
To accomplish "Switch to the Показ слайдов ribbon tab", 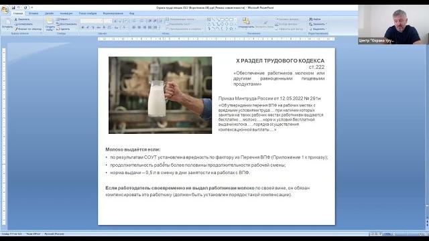I will click(88, 13).
